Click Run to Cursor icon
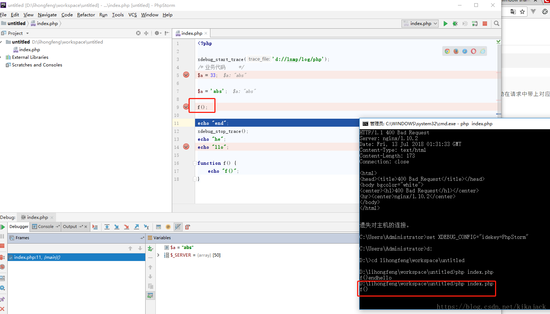This screenshot has height=314, width=550. [x=146, y=227]
